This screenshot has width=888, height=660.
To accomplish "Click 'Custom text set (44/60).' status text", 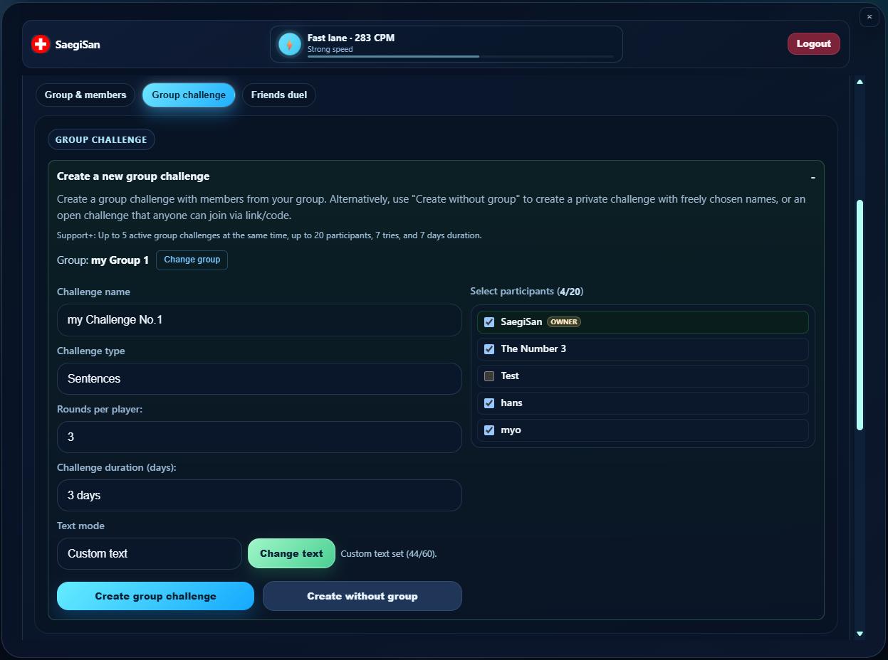I will (389, 553).
